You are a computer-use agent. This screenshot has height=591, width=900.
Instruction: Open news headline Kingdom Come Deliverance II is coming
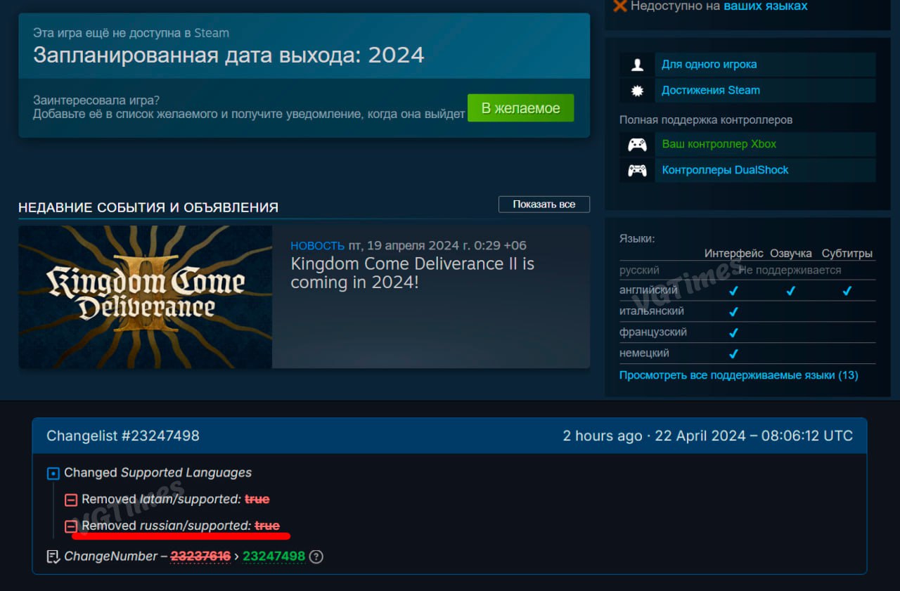click(413, 273)
